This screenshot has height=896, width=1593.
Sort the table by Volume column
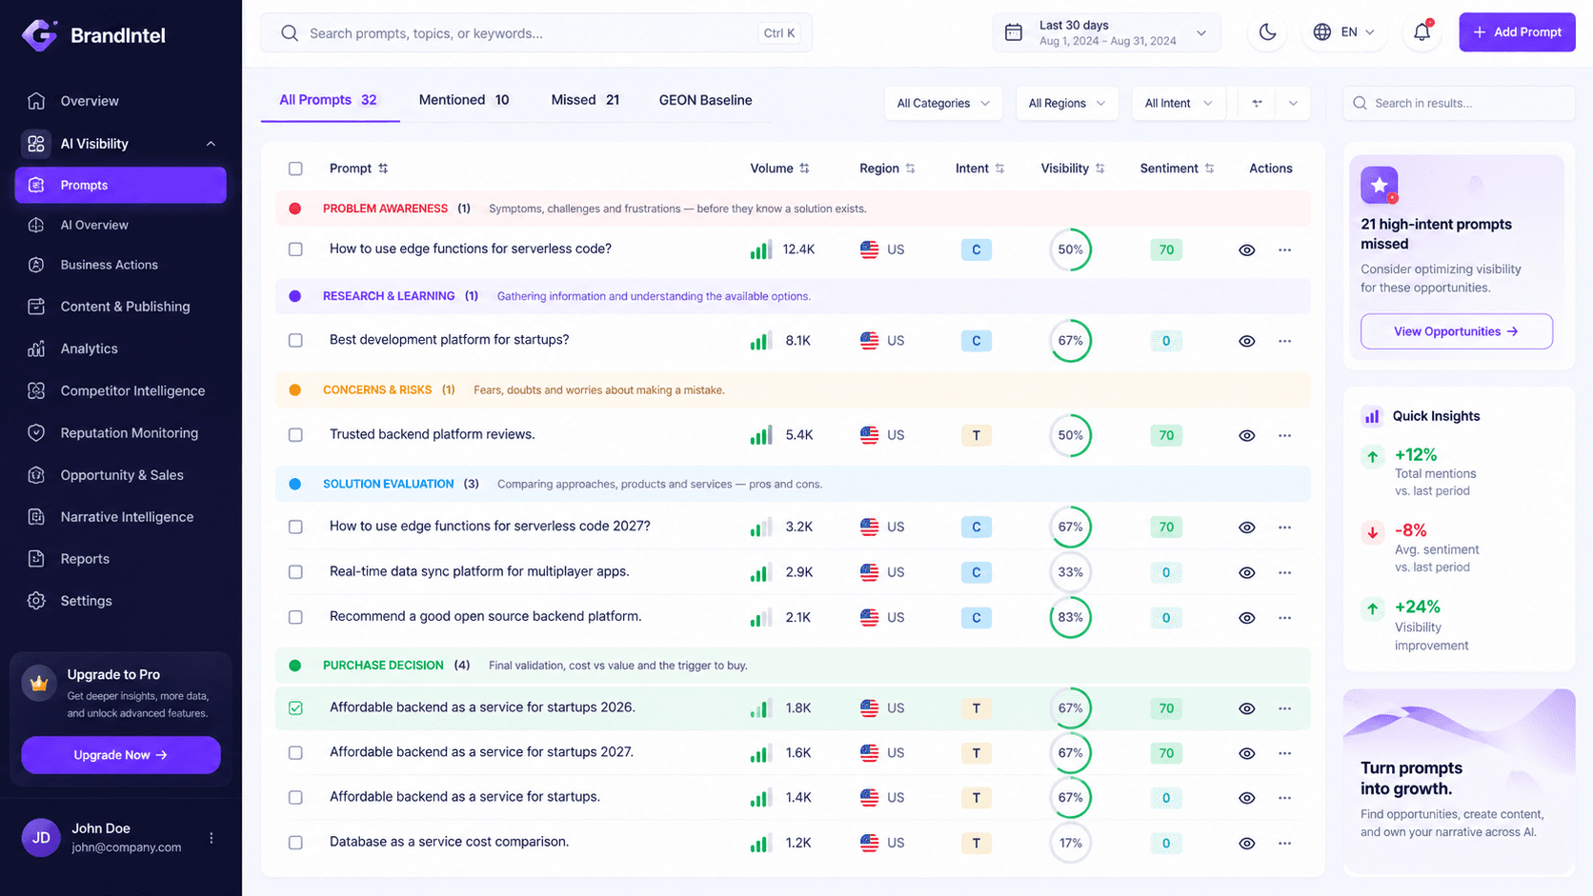coord(779,169)
